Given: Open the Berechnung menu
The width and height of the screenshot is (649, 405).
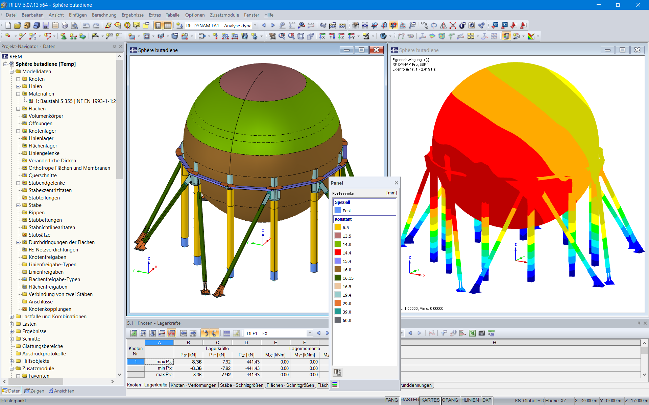Looking at the screenshot, I should point(104,15).
